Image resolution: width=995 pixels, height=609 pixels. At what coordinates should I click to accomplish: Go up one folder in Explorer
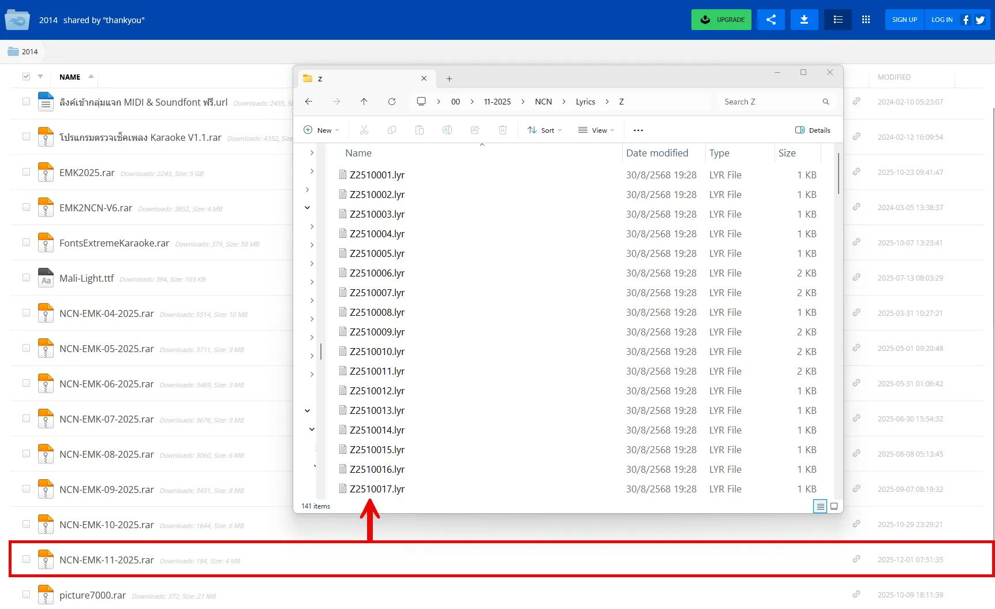(x=364, y=102)
